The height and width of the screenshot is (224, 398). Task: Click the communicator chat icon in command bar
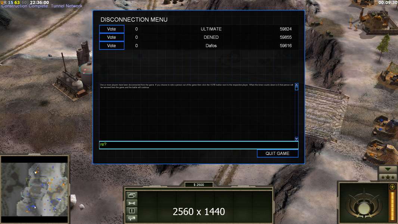tap(132, 218)
